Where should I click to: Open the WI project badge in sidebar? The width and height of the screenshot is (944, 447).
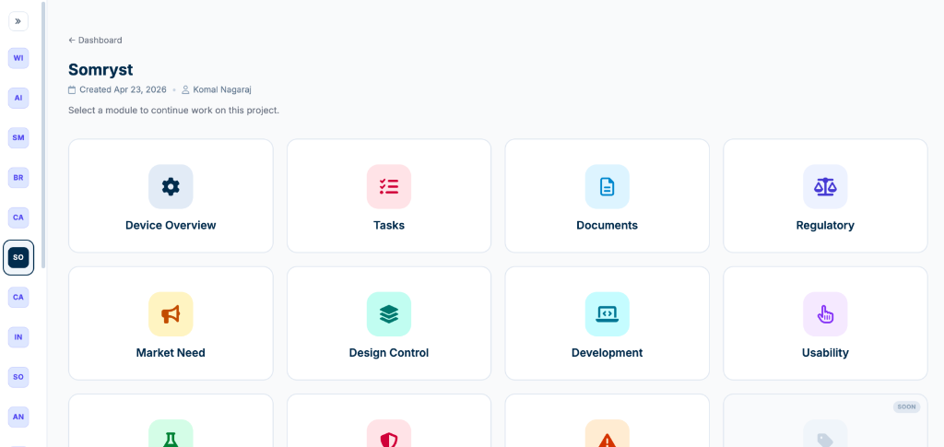[x=18, y=58]
